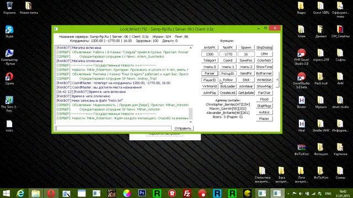Click the ShowTime button

(264, 67)
